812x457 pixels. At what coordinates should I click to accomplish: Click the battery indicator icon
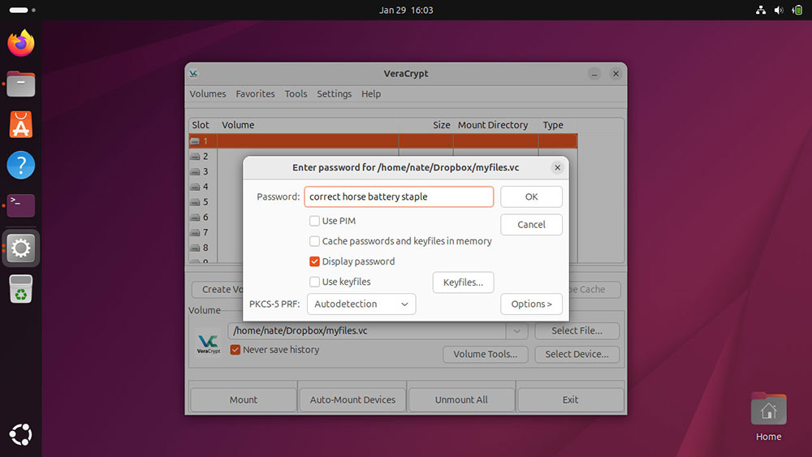pyautogui.click(x=797, y=10)
